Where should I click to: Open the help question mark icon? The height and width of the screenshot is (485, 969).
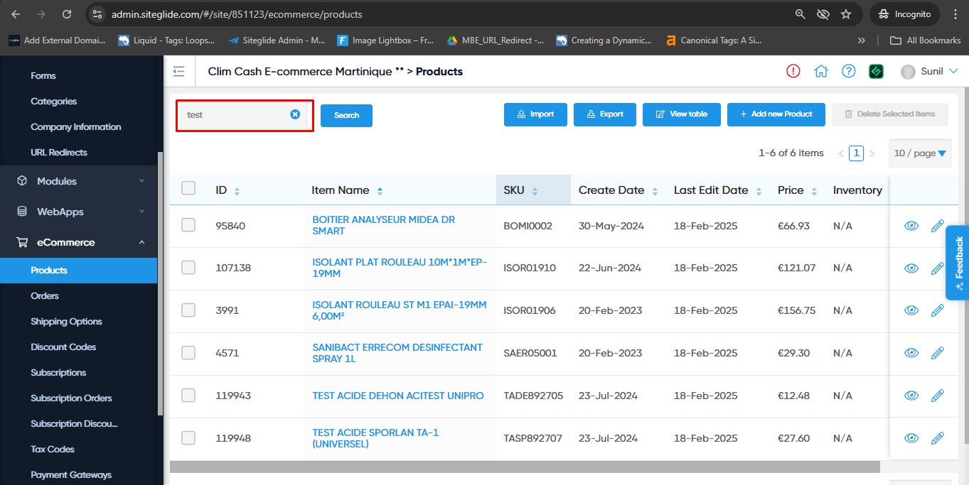click(848, 71)
